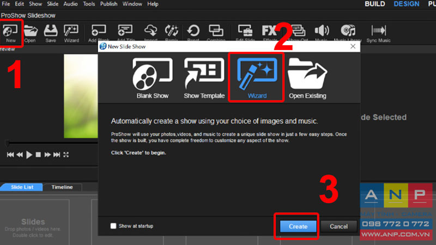Open the Show menu
Screen dimensions: 436x245
click(x=35, y=4)
